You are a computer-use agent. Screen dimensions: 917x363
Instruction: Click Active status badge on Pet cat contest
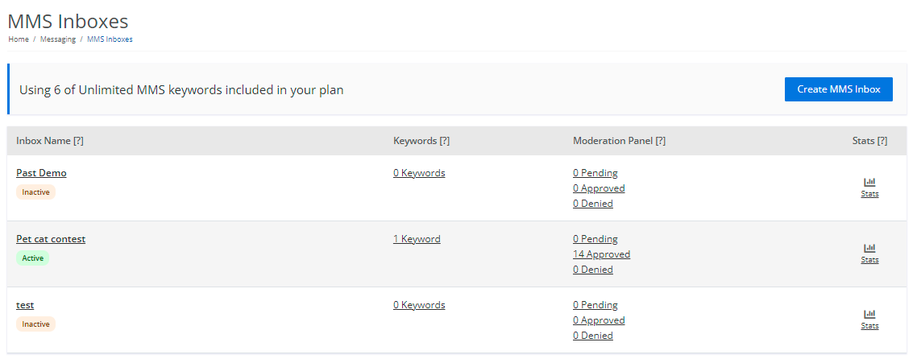(33, 258)
